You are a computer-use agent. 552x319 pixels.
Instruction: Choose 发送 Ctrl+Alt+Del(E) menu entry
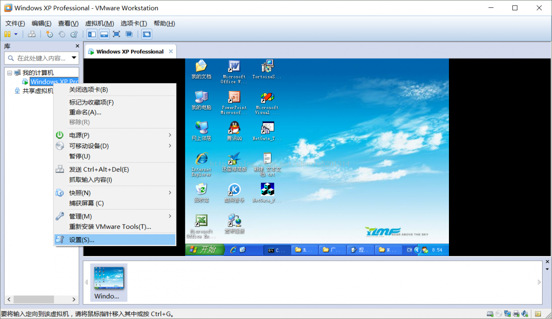(x=115, y=169)
